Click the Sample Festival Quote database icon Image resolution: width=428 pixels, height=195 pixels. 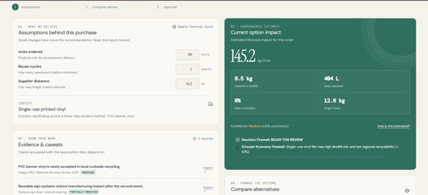[x=174, y=27]
